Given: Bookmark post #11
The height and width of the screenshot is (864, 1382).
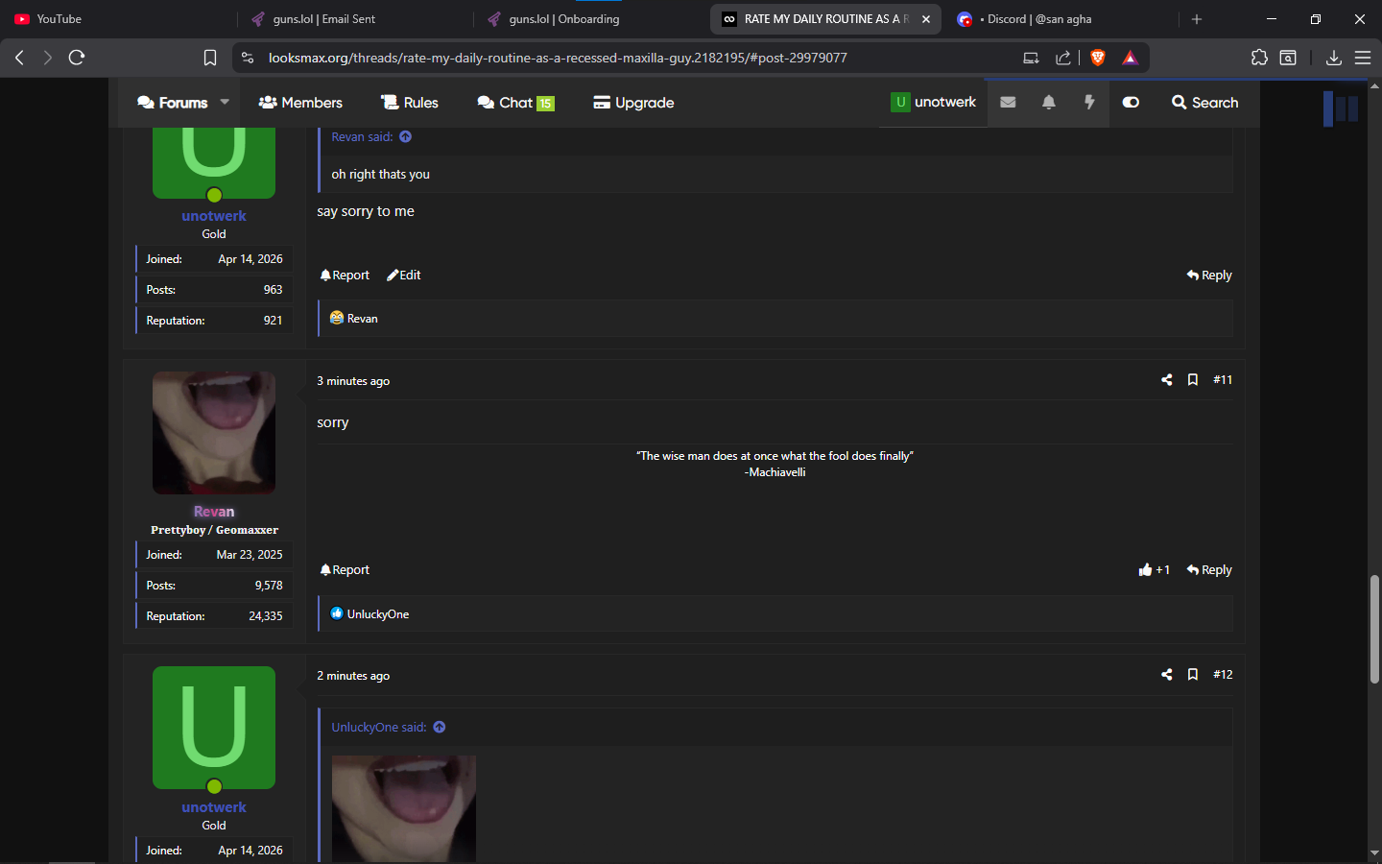Looking at the screenshot, I should point(1193,379).
